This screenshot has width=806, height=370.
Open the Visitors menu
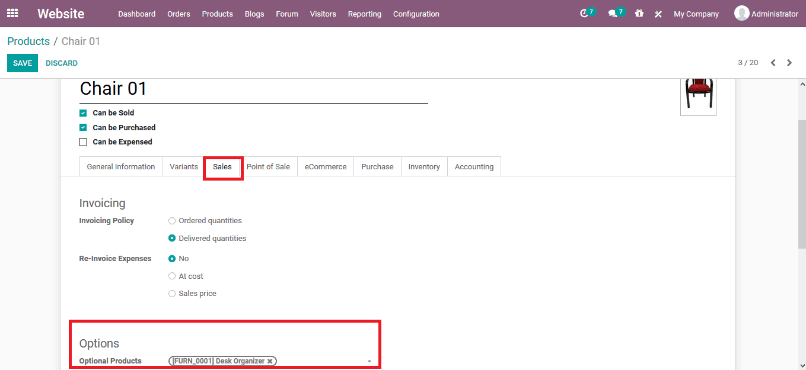[323, 14]
